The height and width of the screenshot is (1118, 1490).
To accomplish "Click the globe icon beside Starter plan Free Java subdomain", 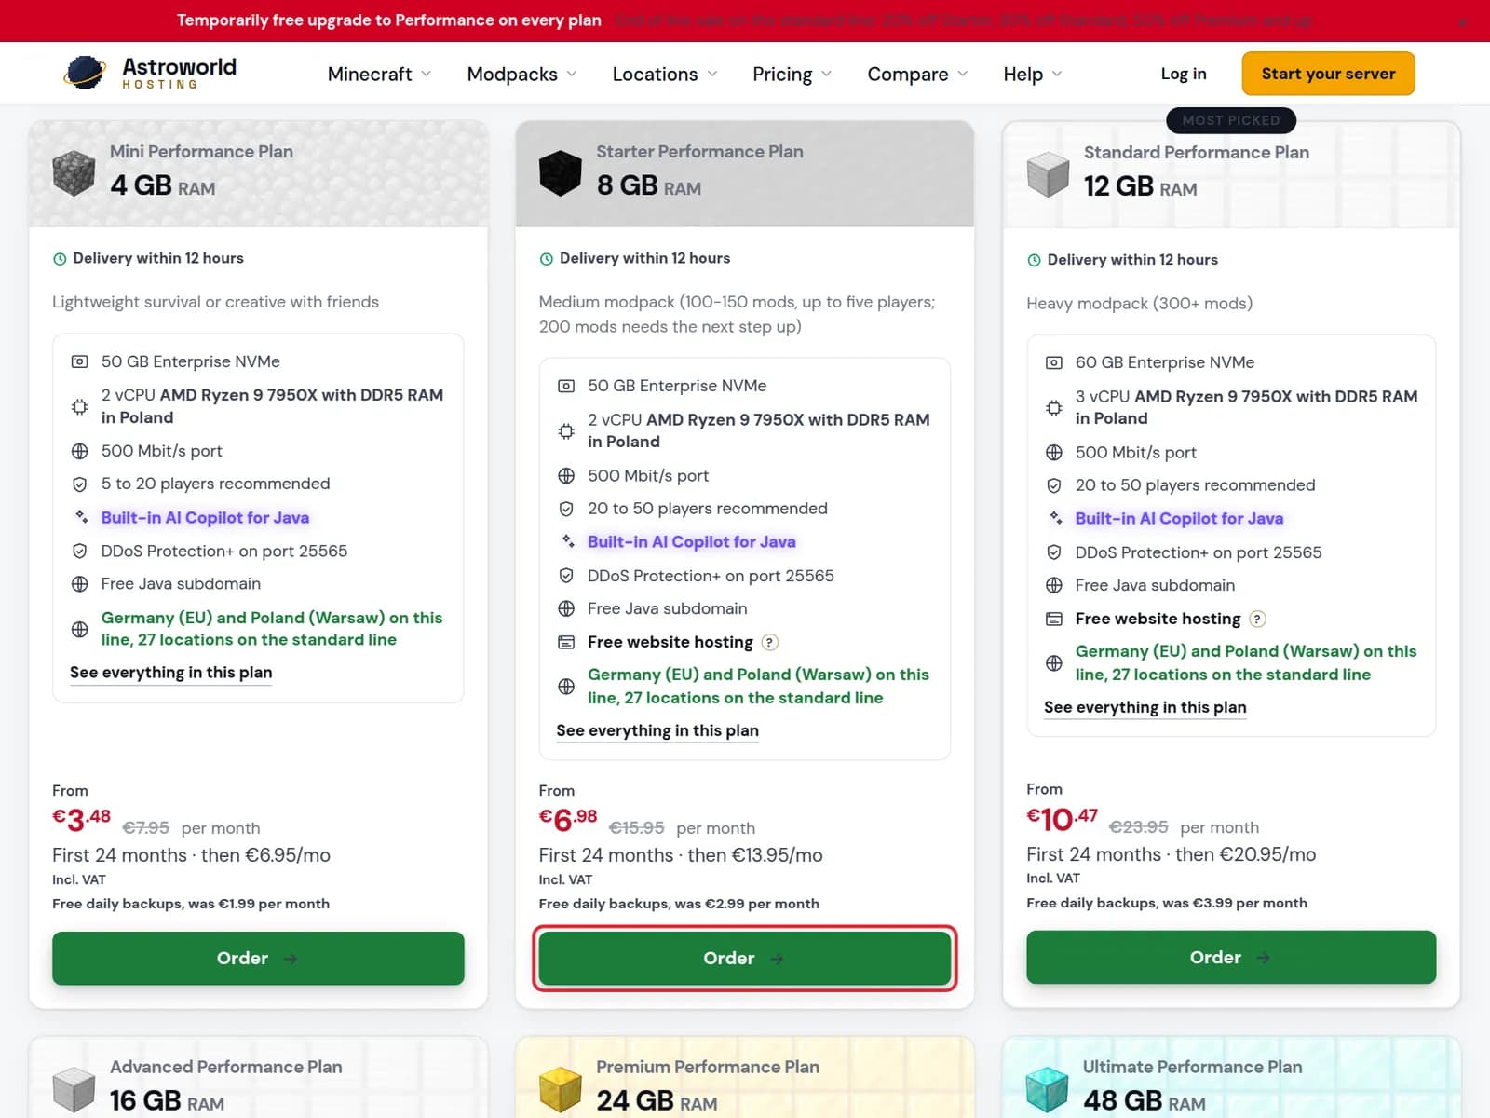I will tap(566, 609).
